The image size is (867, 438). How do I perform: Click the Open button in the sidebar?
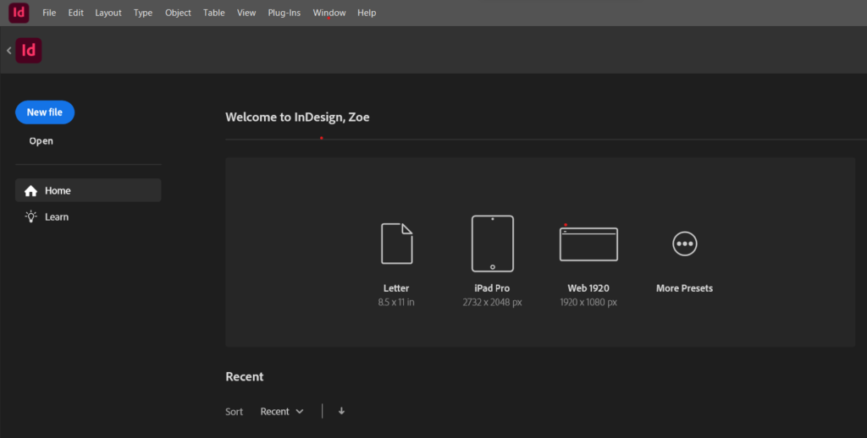[41, 141]
